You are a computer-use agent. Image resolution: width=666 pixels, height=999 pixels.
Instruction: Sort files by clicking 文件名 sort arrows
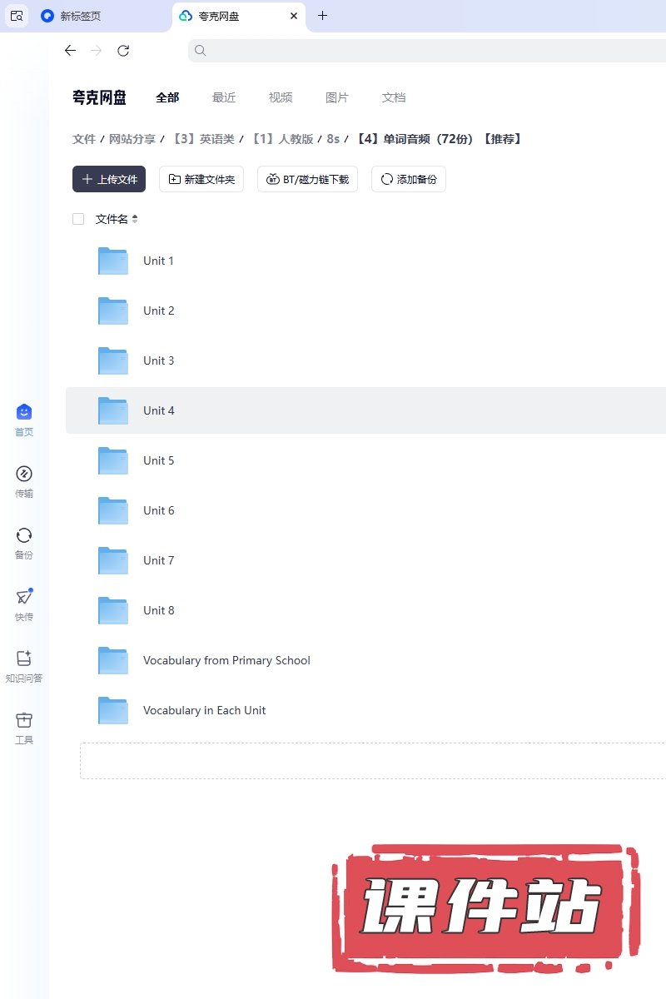135,219
